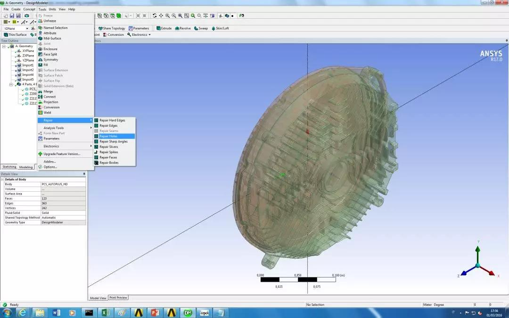Open Internet Explorer from the taskbar
The image size is (509, 318).
point(23,313)
